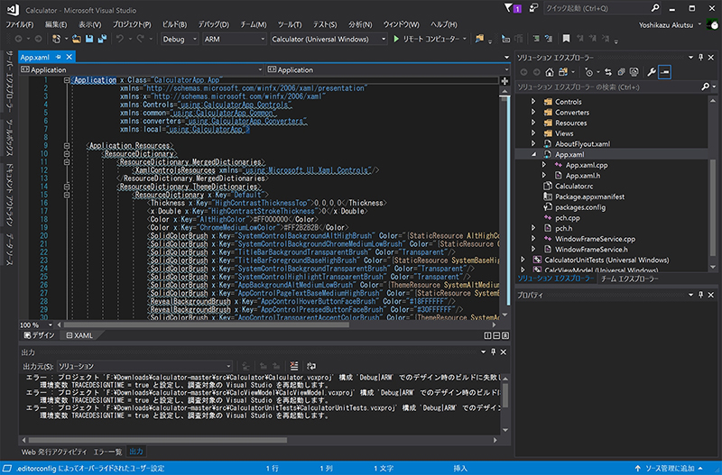The width and height of the screenshot is (722, 475).
Task: Click the green Start debugging play icon
Action: tap(396, 39)
